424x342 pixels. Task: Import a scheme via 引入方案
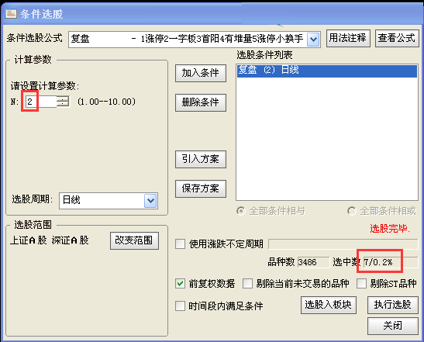201,159
